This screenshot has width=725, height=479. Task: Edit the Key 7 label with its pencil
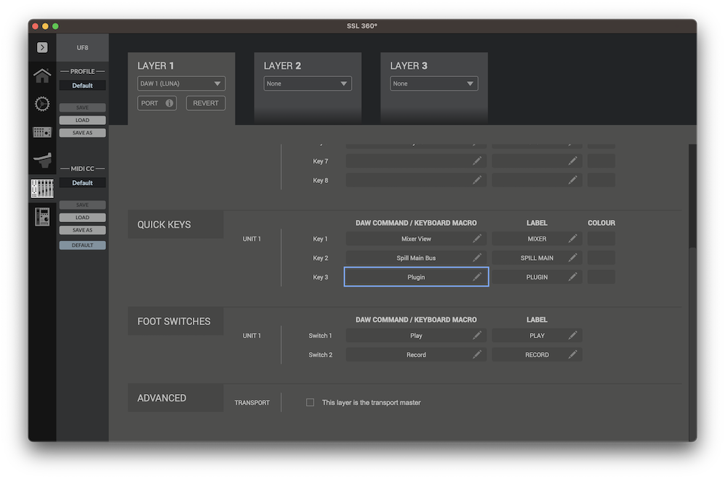[573, 161]
